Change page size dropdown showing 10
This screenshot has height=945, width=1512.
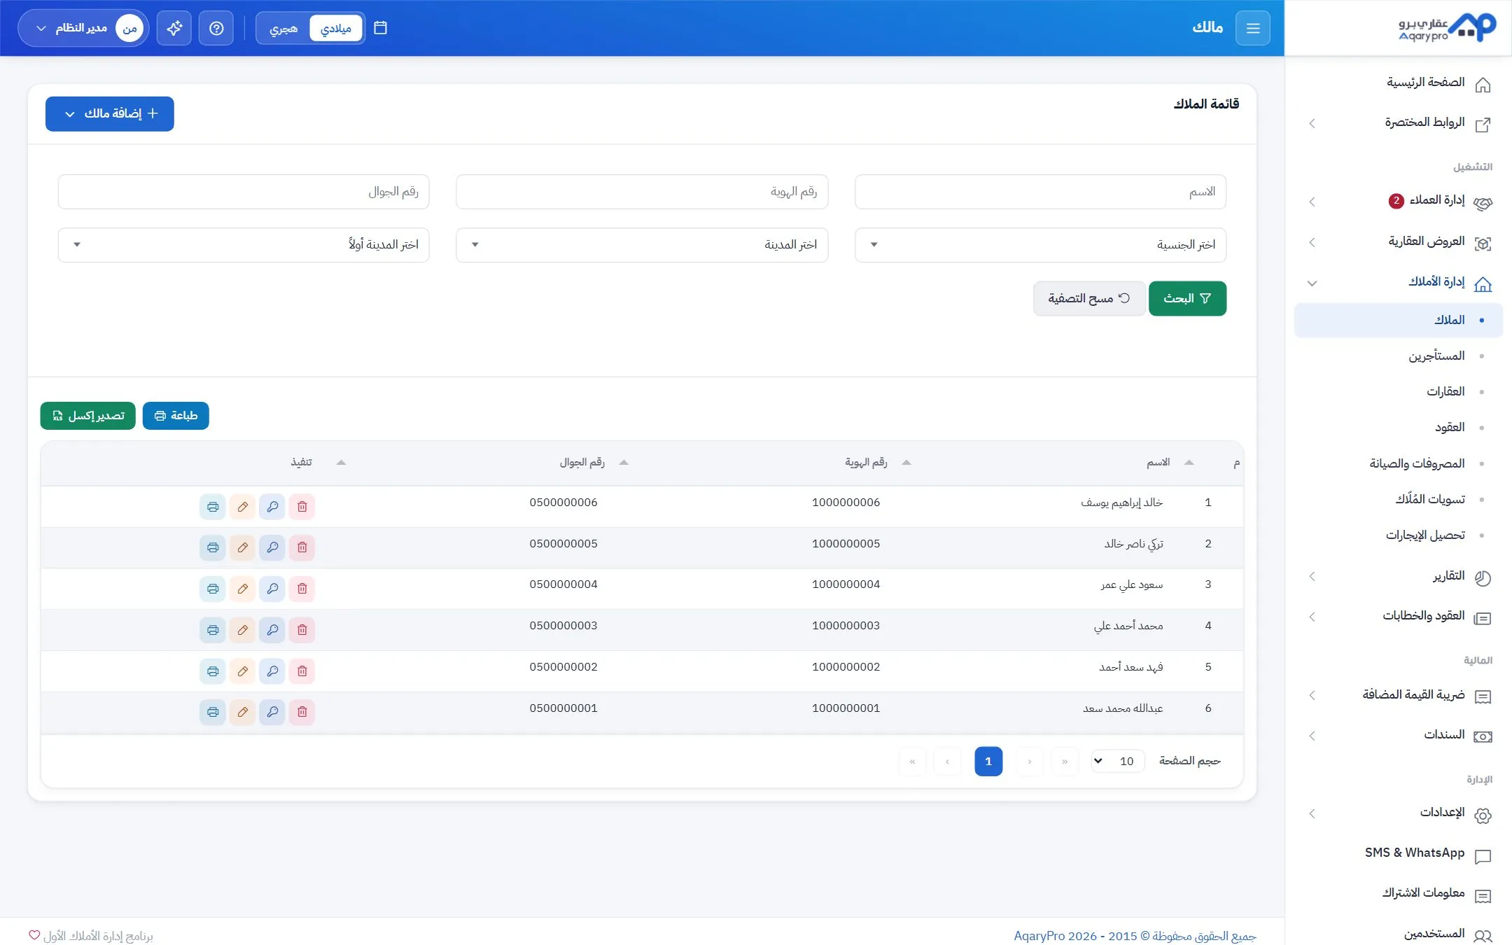[1117, 761]
